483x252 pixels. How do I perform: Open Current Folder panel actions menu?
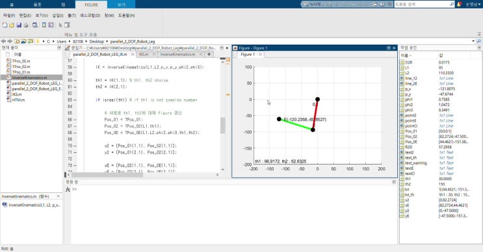(59, 48)
